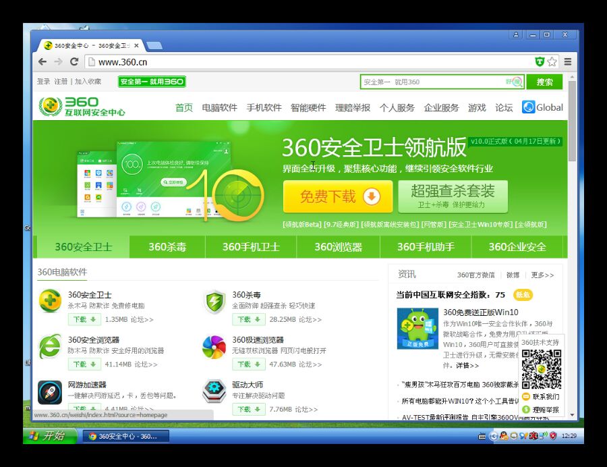Open a new blank tab
The height and width of the screenshot is (467, 607).
coord(154,46)
